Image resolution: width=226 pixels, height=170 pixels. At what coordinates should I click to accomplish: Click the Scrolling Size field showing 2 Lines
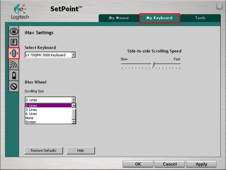[50, 100]
